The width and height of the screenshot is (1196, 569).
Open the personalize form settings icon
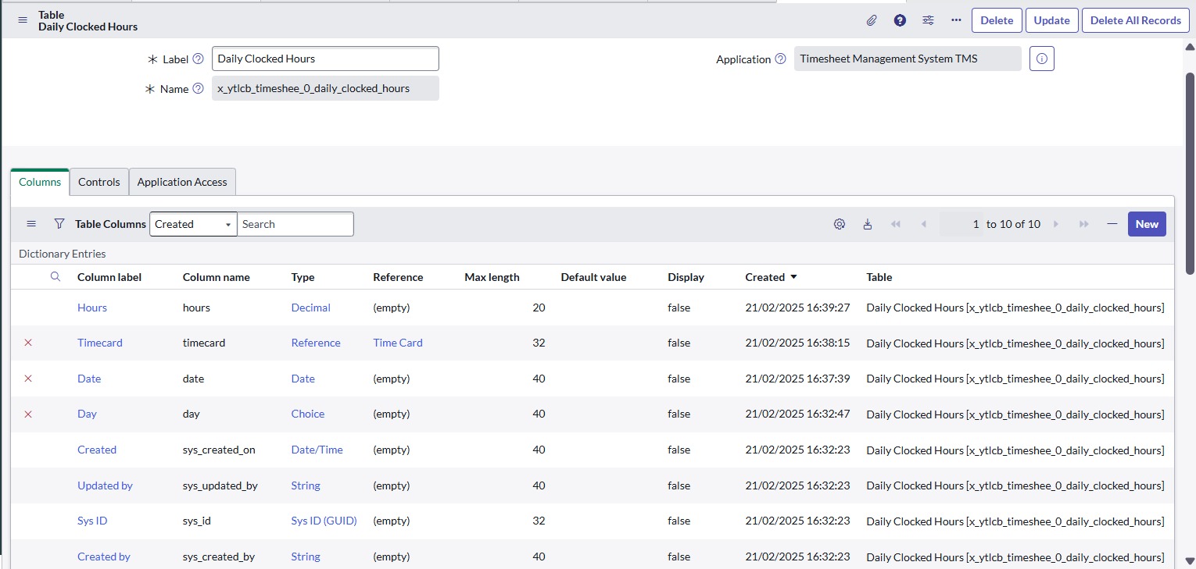928,20
